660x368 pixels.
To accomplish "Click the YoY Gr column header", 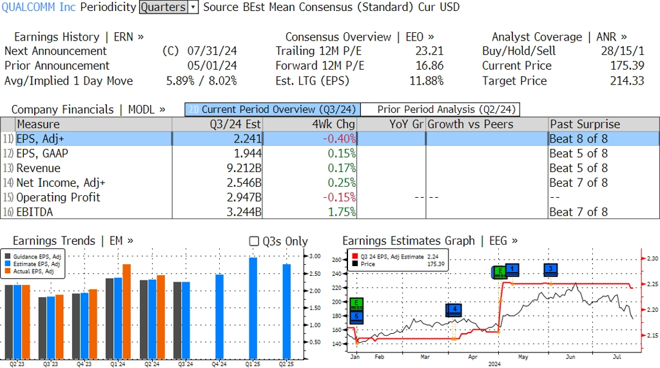I will click(391, 124).
